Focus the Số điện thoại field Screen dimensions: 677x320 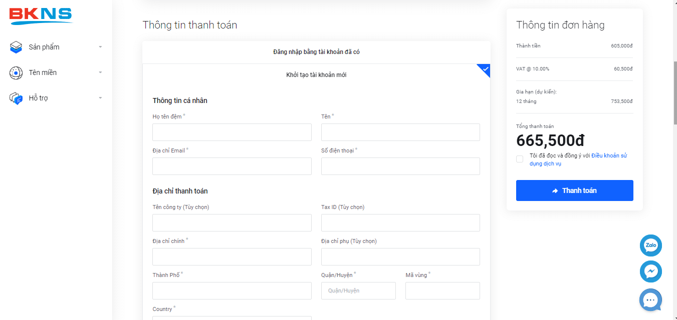[400, 166]
